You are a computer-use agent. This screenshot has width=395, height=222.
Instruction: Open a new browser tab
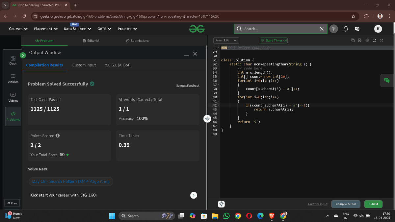click(x=75, y=5)
